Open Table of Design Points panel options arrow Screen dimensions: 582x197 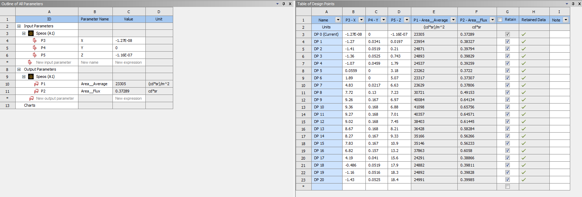point(567,4)
